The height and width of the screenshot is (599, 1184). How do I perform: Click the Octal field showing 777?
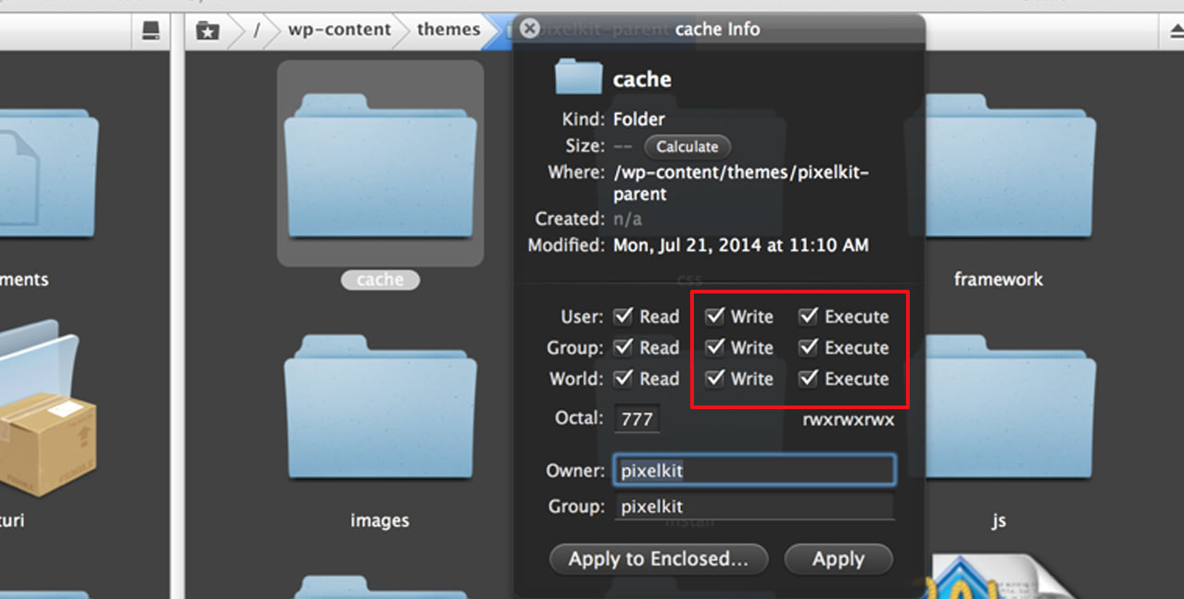click(x=637, y=418)
